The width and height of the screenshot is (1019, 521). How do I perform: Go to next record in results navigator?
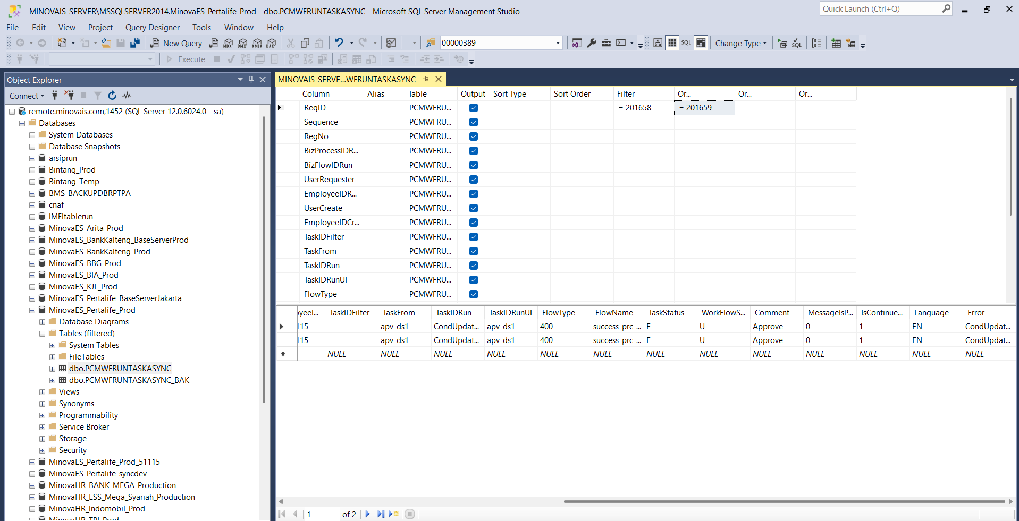click(x=367, y=514)
